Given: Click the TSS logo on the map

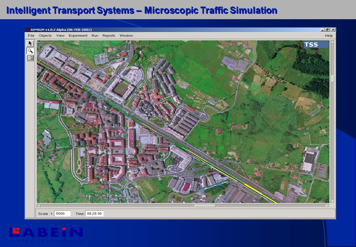Looking at the screenshot, I should (x=316, y=45).
